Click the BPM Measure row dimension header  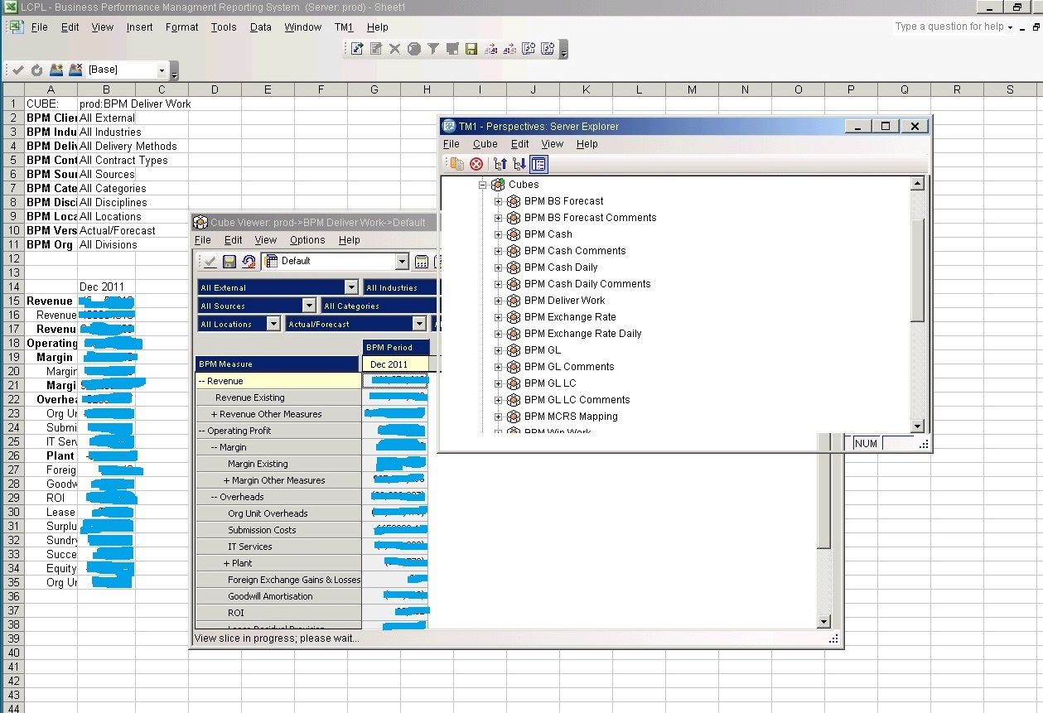click(278, 364)
